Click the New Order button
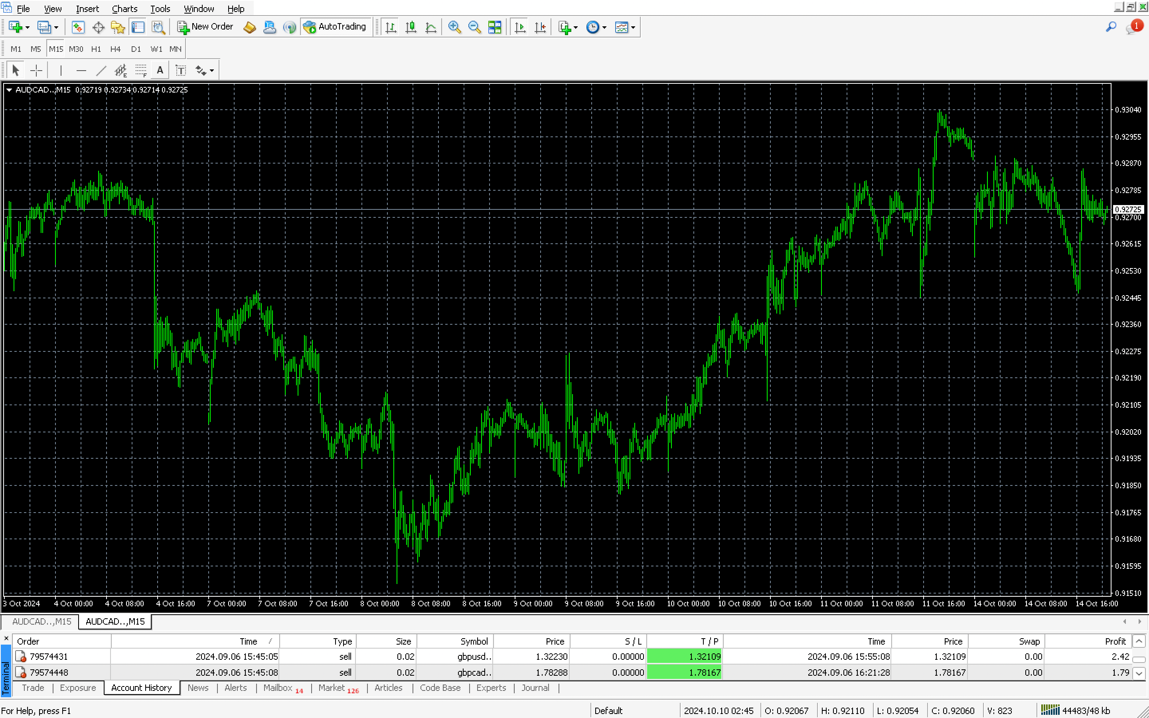The image size is (1149, 718). click(205, 27)
